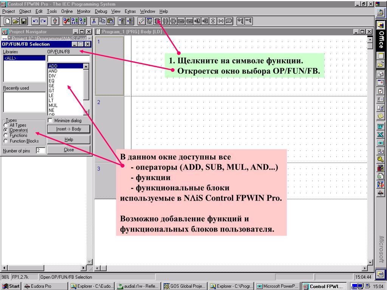Select the Functions radio button
The width and height of the screenshot is (387, 290).
point(6,136)
